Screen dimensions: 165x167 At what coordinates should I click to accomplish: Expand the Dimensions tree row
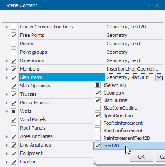(7, 61)
